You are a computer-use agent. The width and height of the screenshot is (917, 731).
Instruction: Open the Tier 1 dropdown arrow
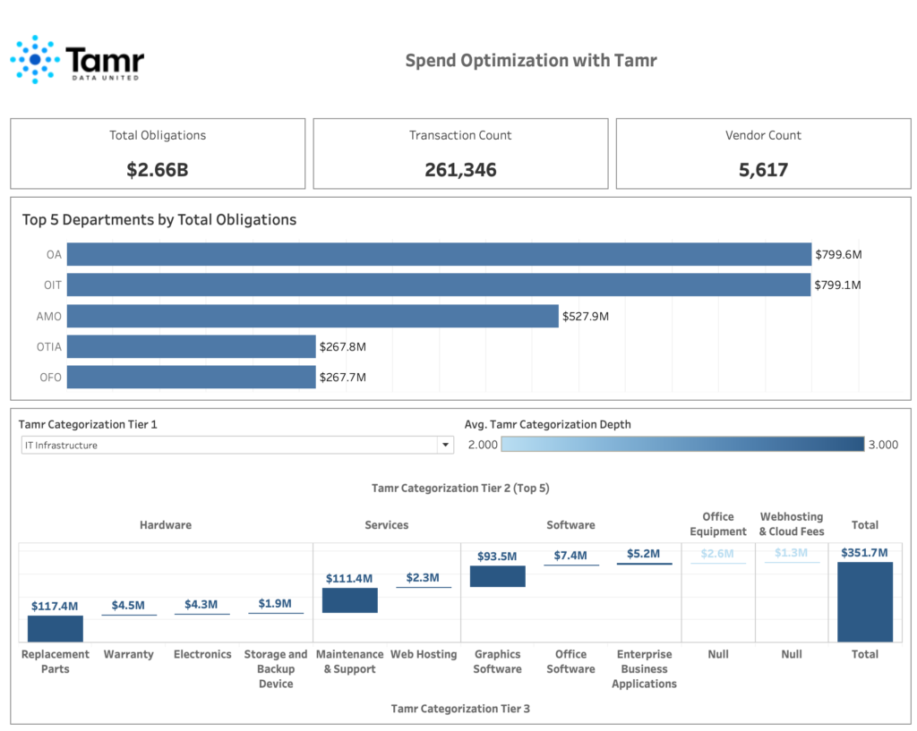coord(446,446)
